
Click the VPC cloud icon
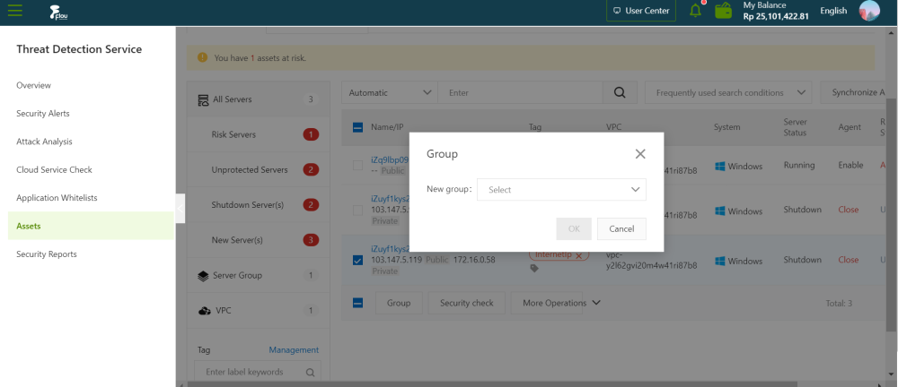205,311
